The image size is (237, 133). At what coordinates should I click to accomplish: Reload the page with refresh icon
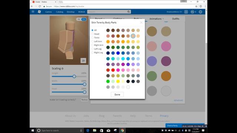pos(40,6)
